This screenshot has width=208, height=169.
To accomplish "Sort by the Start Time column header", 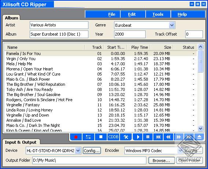I will point(116,47).
